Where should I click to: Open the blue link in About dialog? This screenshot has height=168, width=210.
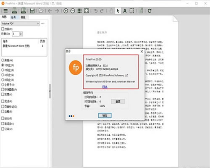pos(105,87)
